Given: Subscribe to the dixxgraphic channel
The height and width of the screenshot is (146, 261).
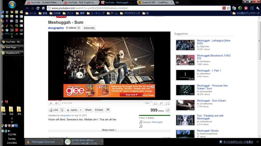Looking at the screenshot, I should (89, 28).
